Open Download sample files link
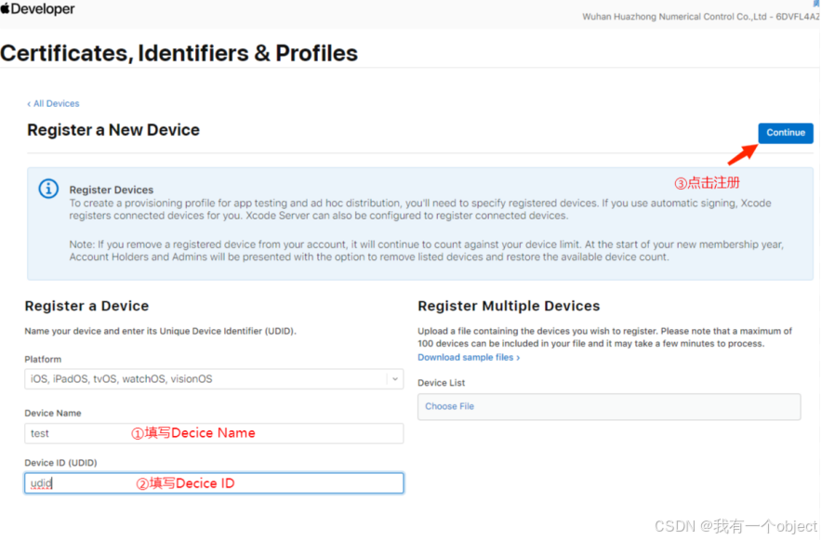821x540 pixels. (x=469, y=358)
